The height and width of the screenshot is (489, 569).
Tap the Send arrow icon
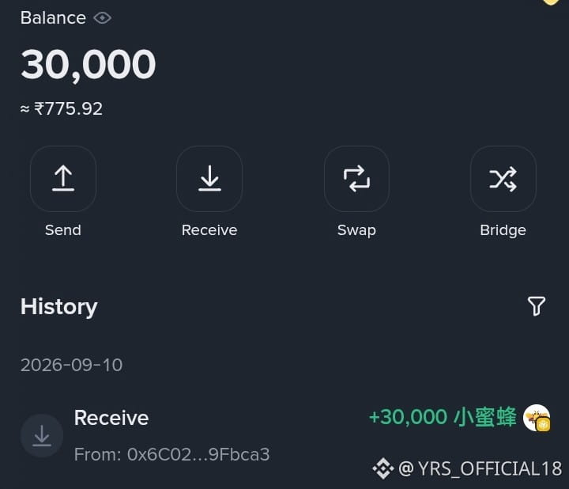[x=63, y=178]
